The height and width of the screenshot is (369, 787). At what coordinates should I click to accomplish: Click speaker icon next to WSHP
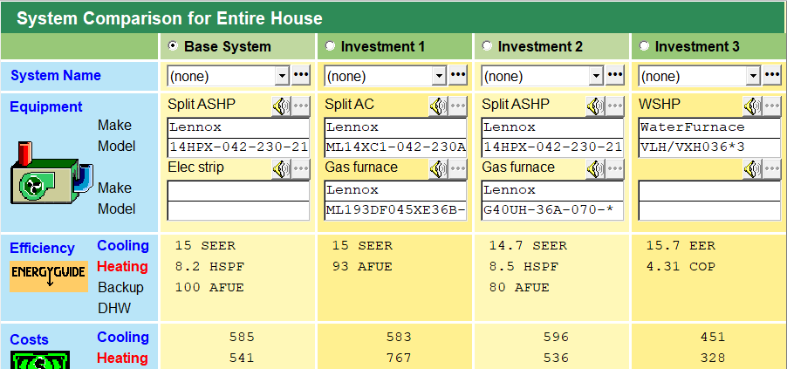(752, 106)
